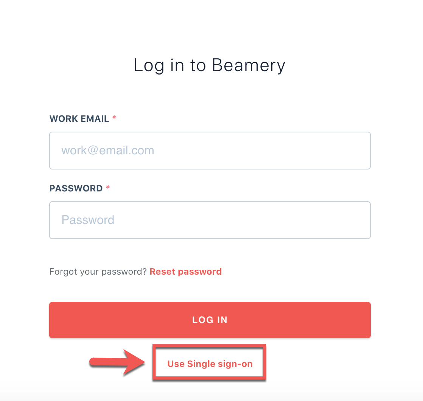Submit the form with LOG IN
423x401 pixels.
[210, 320]
